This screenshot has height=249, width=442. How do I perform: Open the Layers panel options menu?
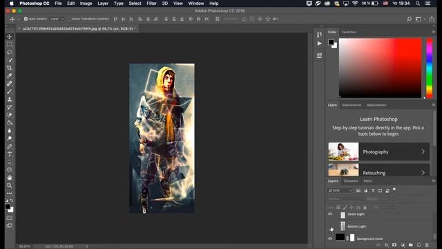[x=434, y=181]
